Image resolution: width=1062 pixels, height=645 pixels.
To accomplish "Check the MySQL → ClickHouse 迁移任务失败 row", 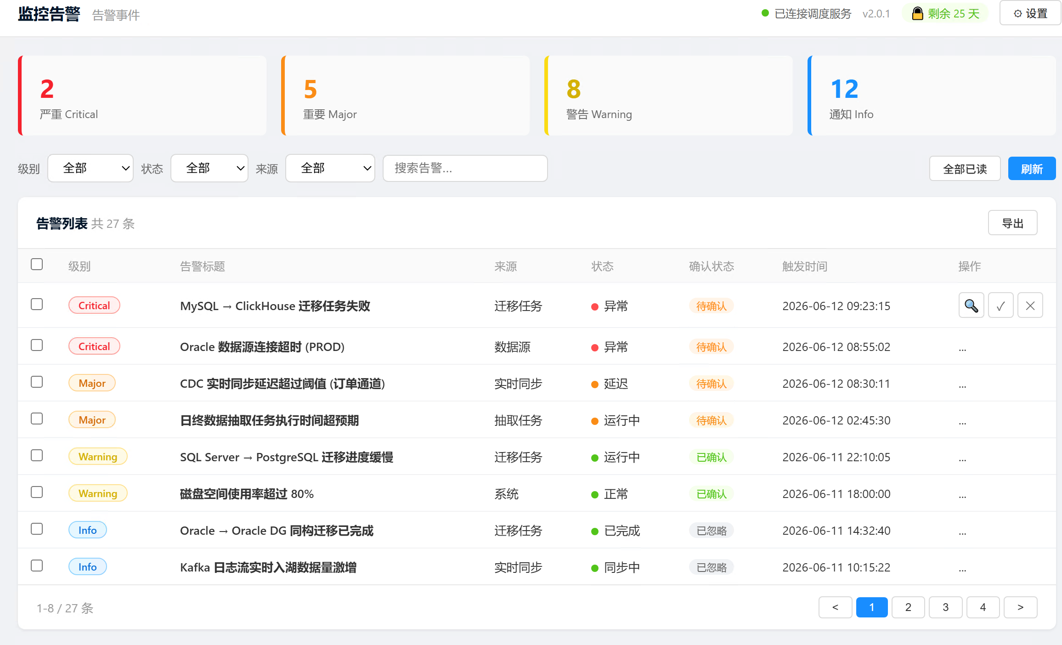I will click(37, 304).
